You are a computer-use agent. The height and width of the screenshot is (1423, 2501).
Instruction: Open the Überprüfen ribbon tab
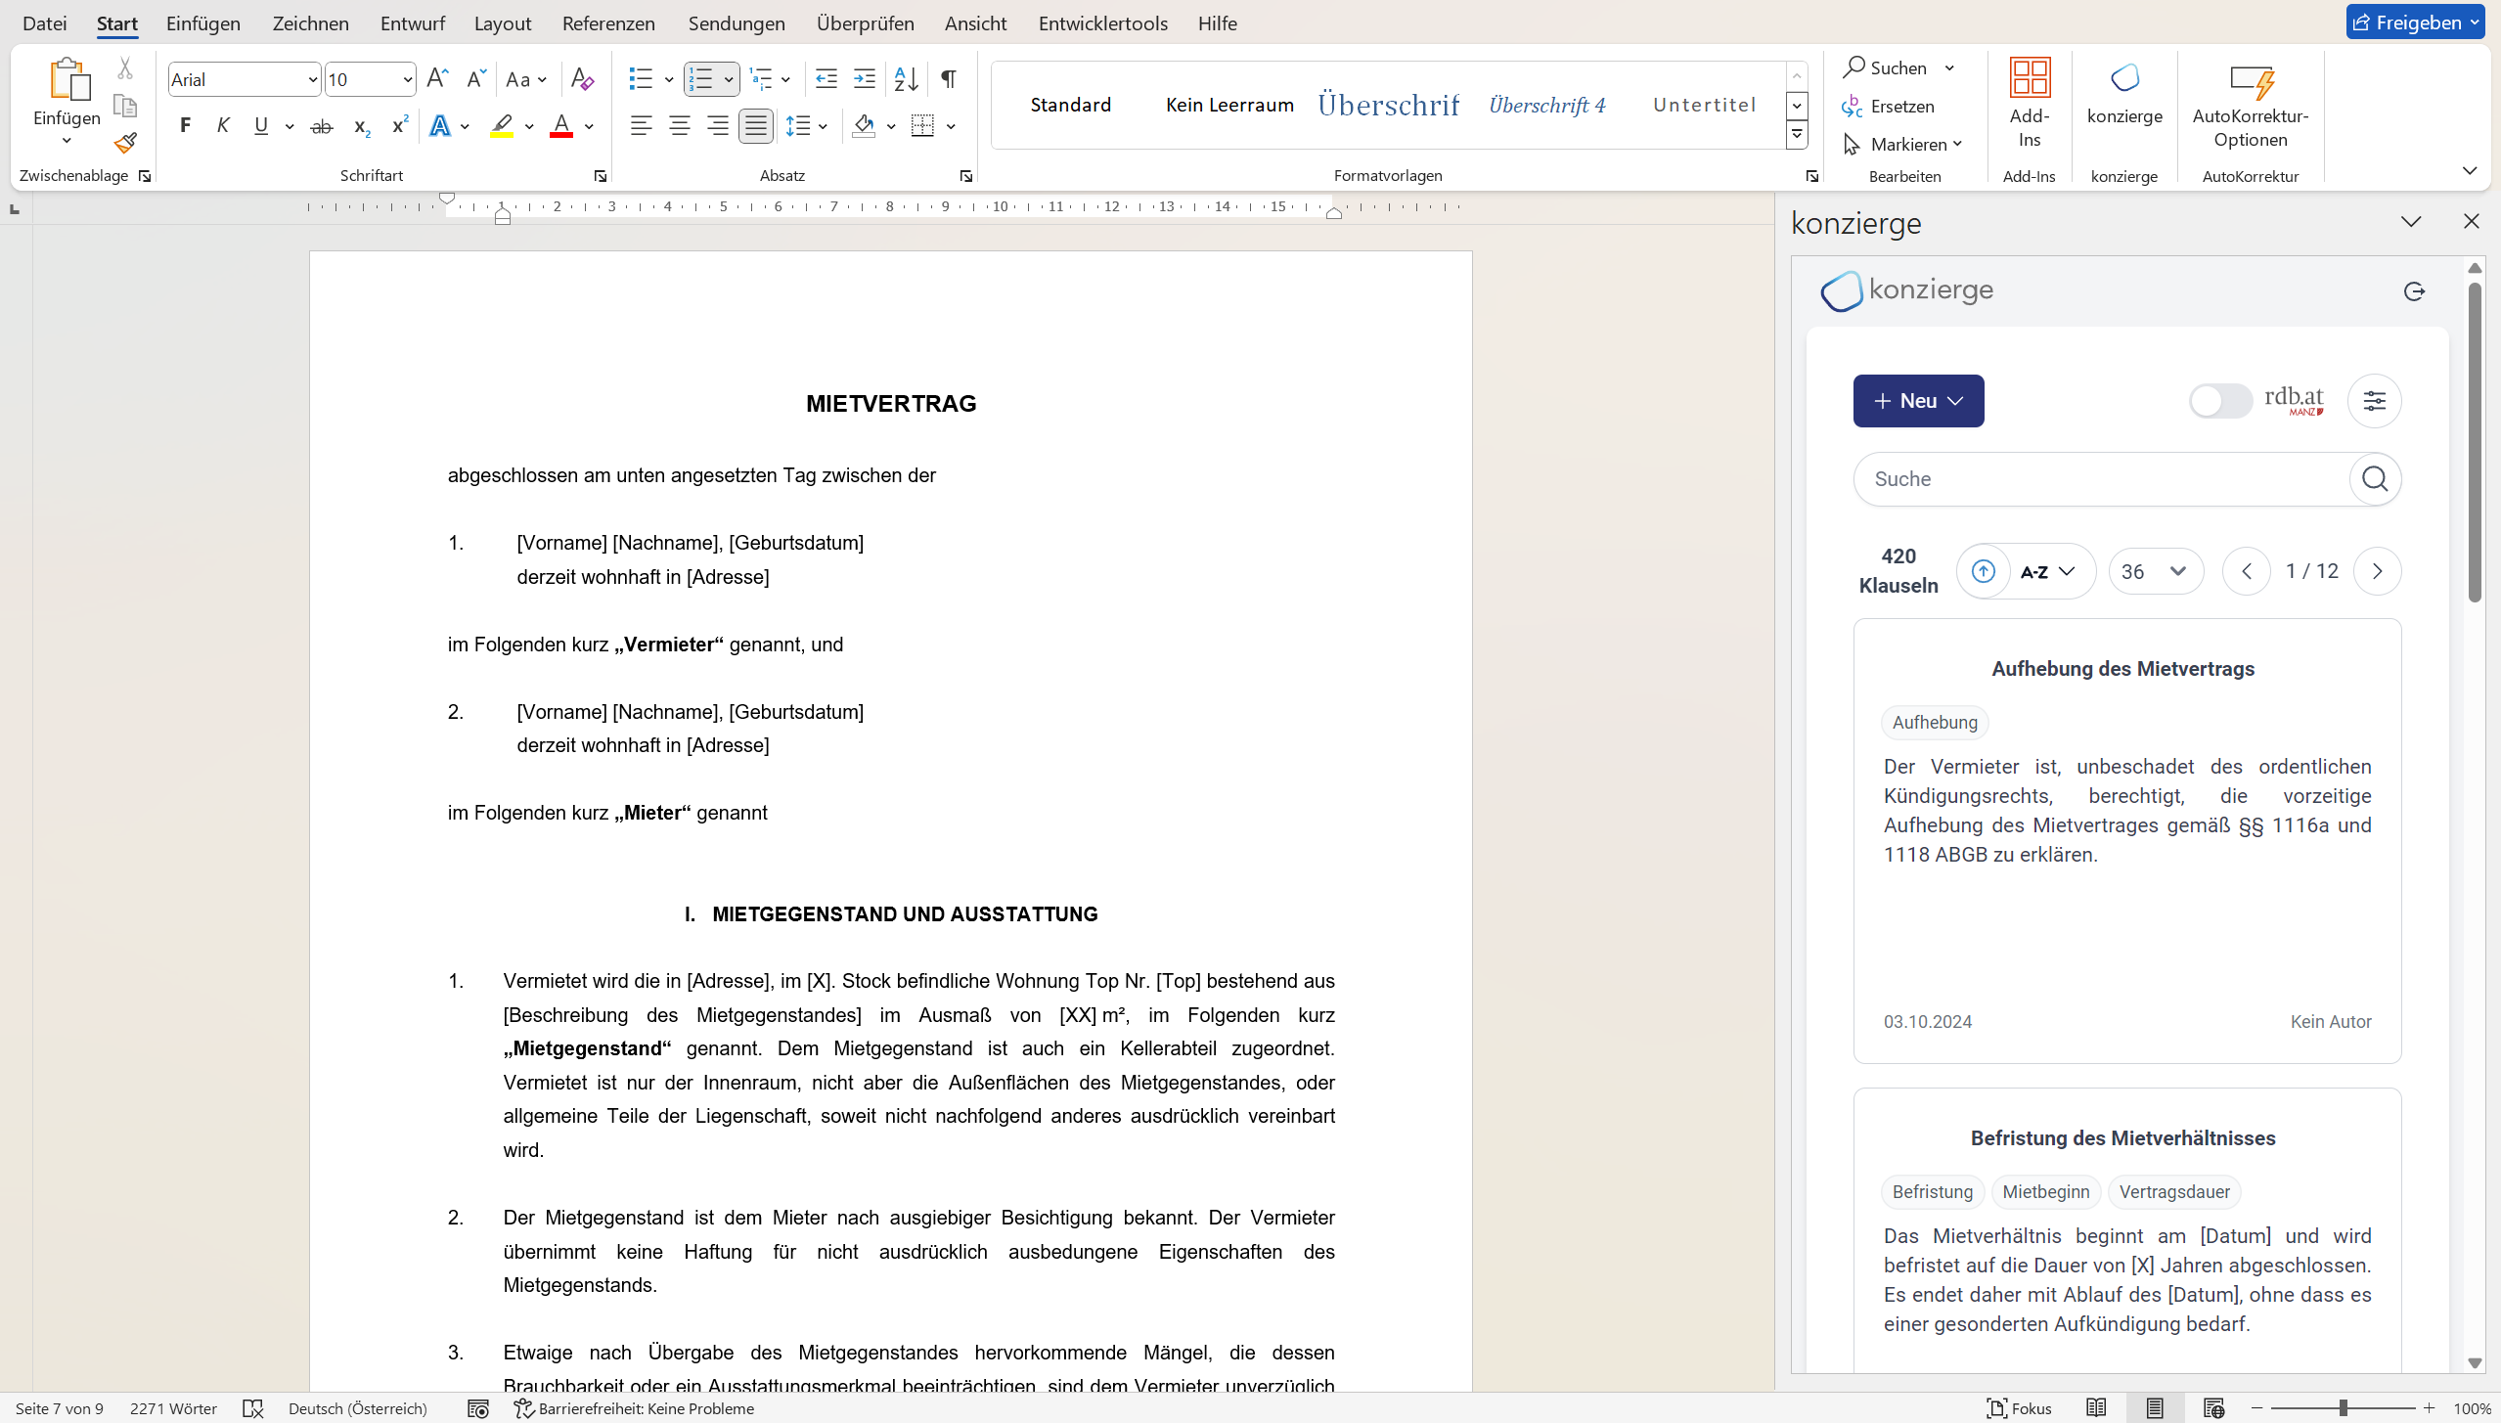(865, 22)
